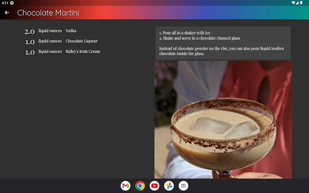This screenshot has width=309, height=193.
Task: Open YouTube from the taskbar
Action: pyautogui.click(x=154, y=186)
